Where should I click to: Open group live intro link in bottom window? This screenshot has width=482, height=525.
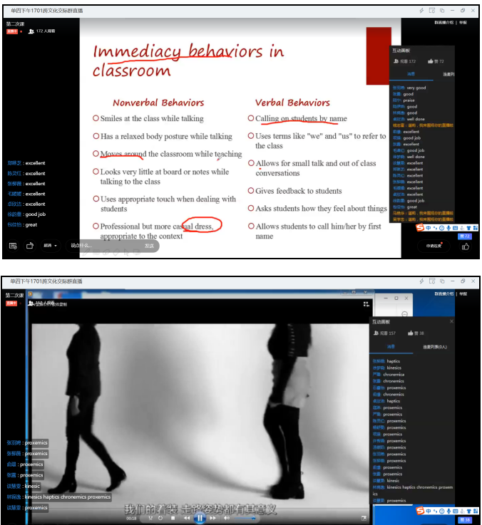[443, 293]
